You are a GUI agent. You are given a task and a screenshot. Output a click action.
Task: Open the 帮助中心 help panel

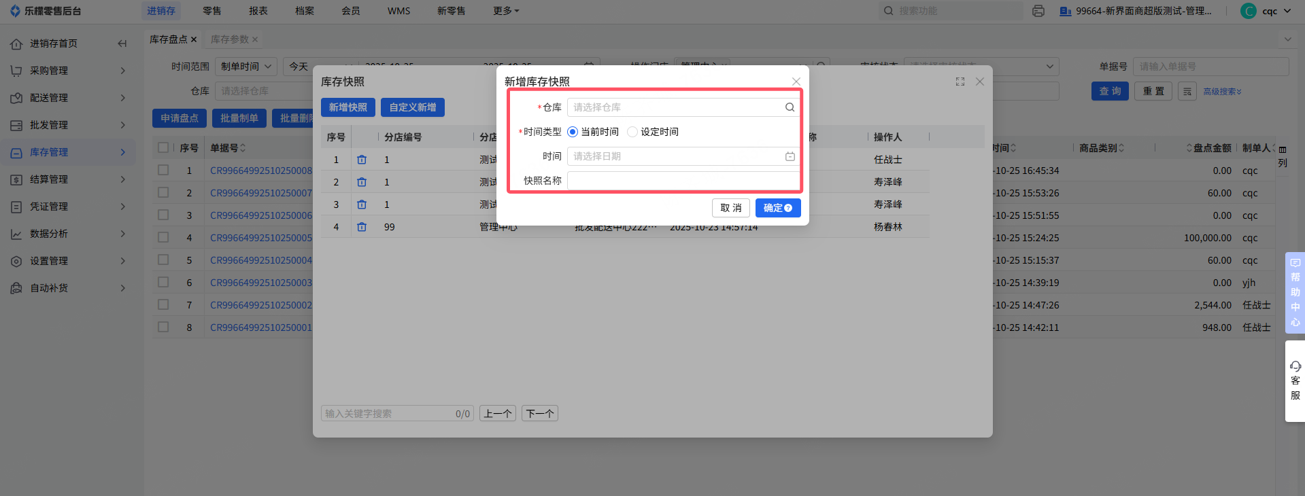[x=1295, y=292]
